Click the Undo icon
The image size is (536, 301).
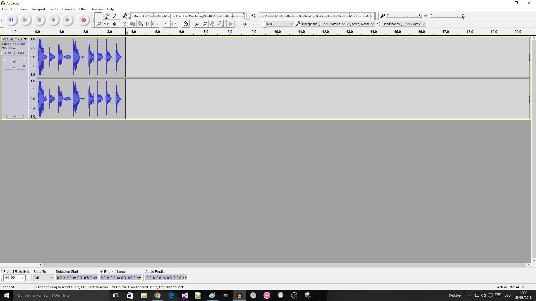pos(166,24)
